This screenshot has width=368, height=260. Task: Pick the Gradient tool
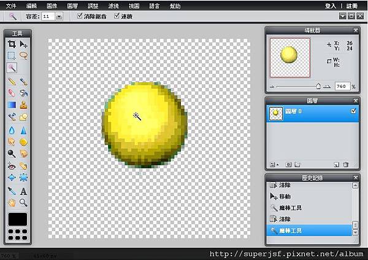[12, 105]
